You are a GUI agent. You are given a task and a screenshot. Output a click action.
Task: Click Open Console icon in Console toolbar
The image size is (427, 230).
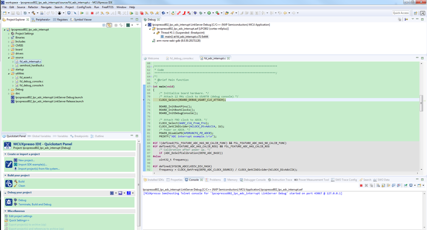419,186
